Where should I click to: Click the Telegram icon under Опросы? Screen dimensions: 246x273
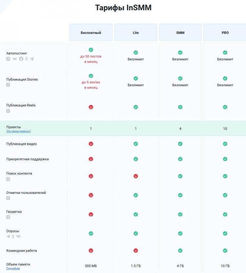pyautogui.click(x=8, y=236)
